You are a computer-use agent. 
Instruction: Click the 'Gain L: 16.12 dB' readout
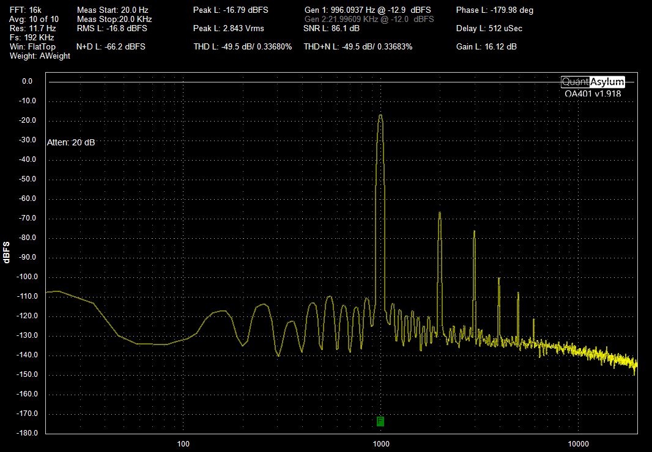486,46
